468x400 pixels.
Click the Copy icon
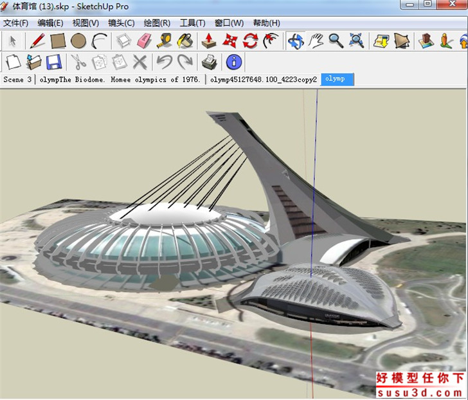click(x=100, y=62)
